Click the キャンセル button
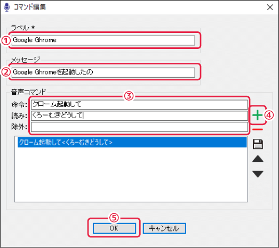 (x=164, y=228)
